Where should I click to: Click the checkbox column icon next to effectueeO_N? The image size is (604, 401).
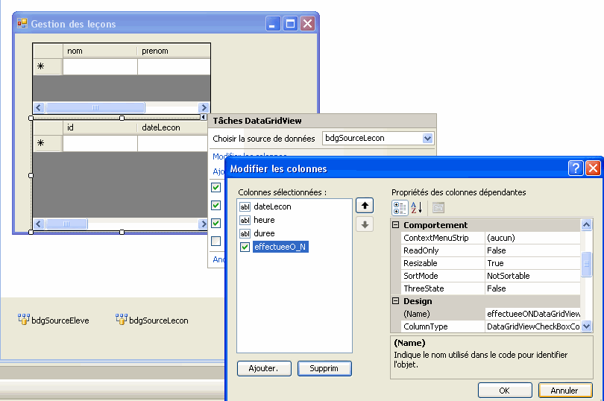pos(245,247)
